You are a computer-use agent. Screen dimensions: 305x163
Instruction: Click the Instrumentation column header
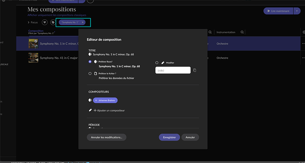pos(226,32)
